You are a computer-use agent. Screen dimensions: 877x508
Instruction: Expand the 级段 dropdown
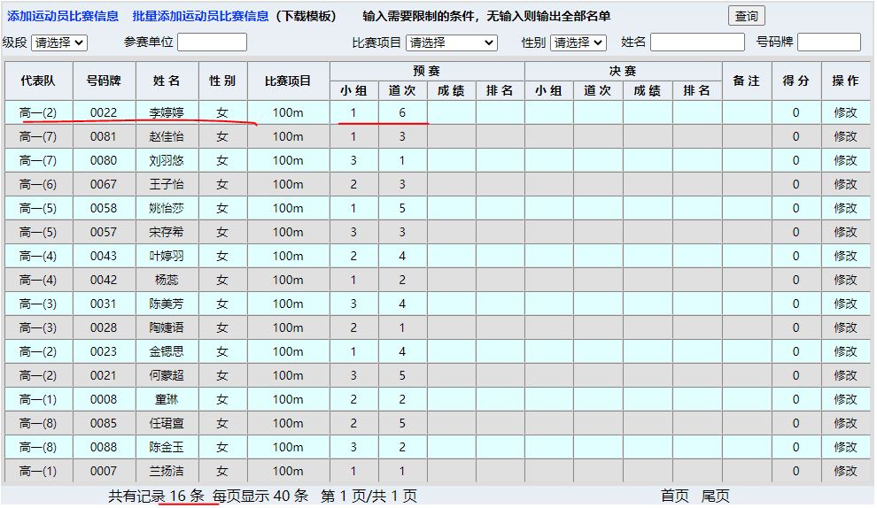tap(58, 42)
